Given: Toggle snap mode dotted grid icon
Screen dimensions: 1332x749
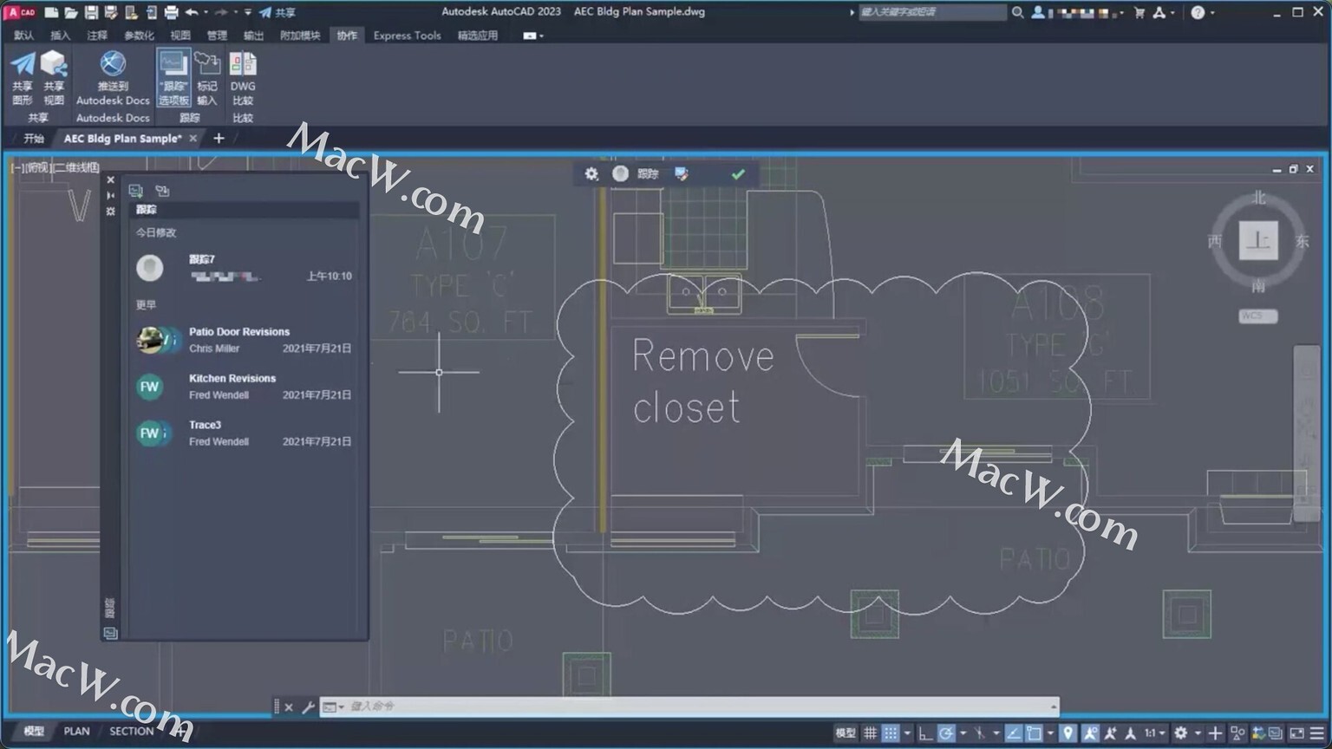Looking at the screenshot, I should [891, 733].
